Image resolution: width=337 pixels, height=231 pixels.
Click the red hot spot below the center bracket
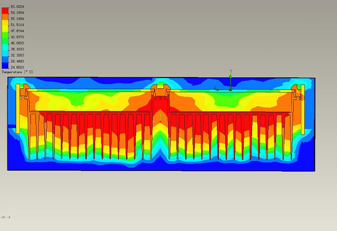(160, 111)
